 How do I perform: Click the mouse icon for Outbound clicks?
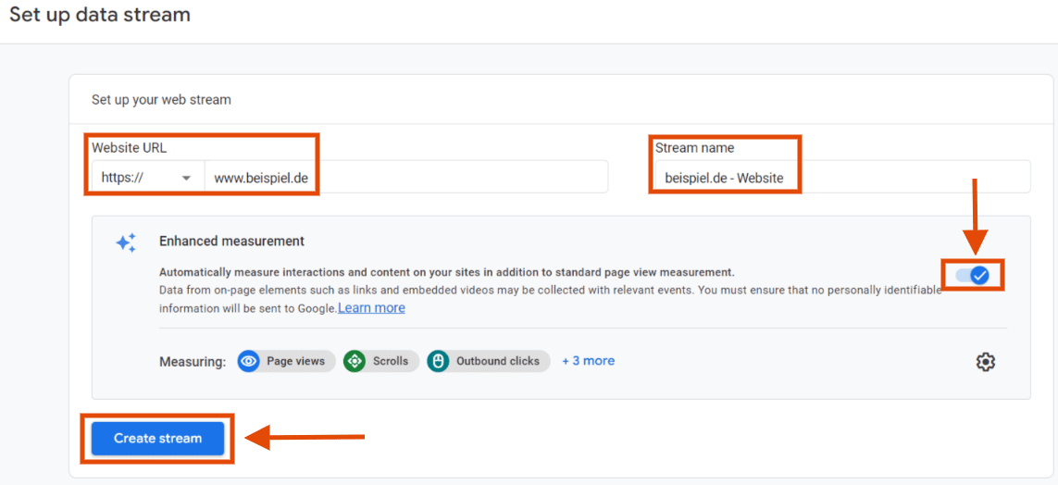click(x=438, y=361)
